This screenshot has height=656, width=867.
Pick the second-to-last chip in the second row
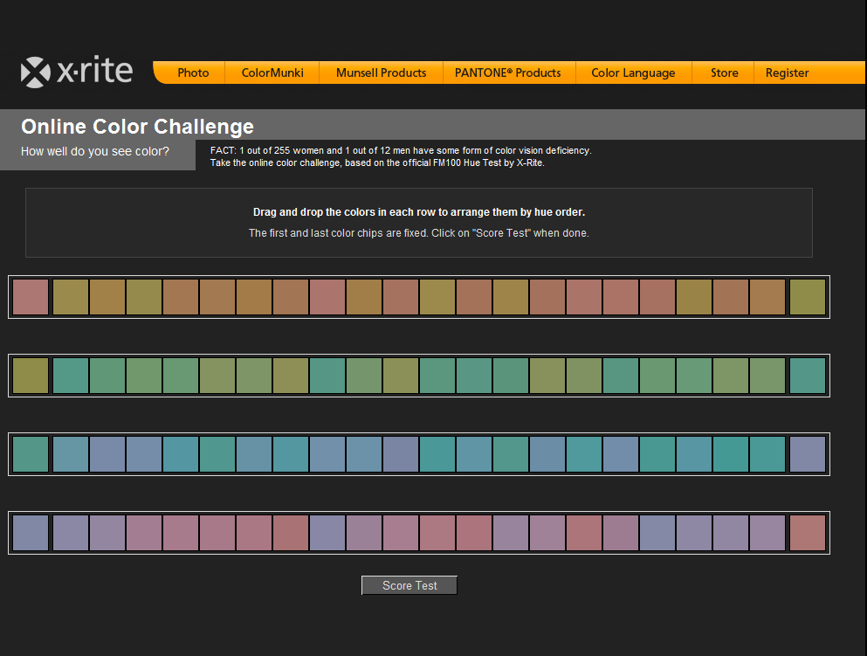(x=767, y=376)
